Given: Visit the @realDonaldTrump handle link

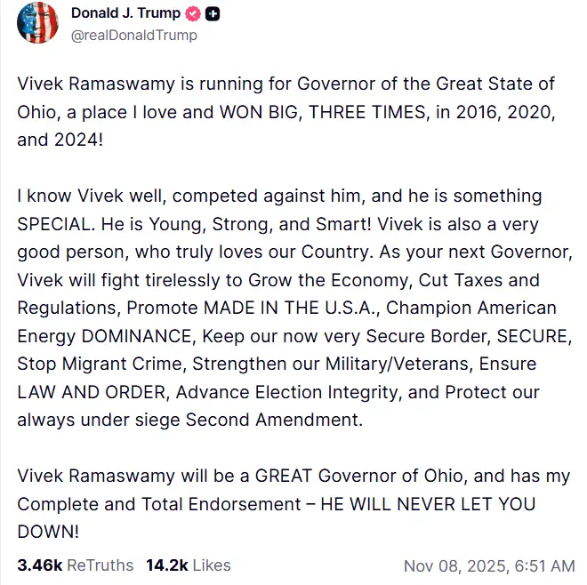Looking at the screenshot, I should pos(133,36).
